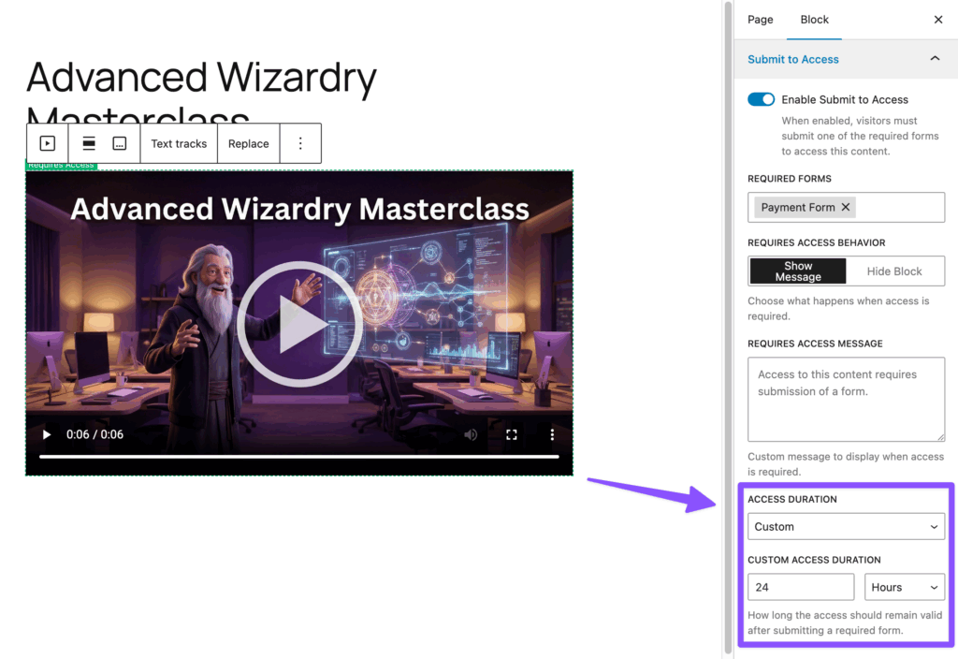958x659 pixels.
Task: Switch to the Block tab in settings
Action: [814, 20]
